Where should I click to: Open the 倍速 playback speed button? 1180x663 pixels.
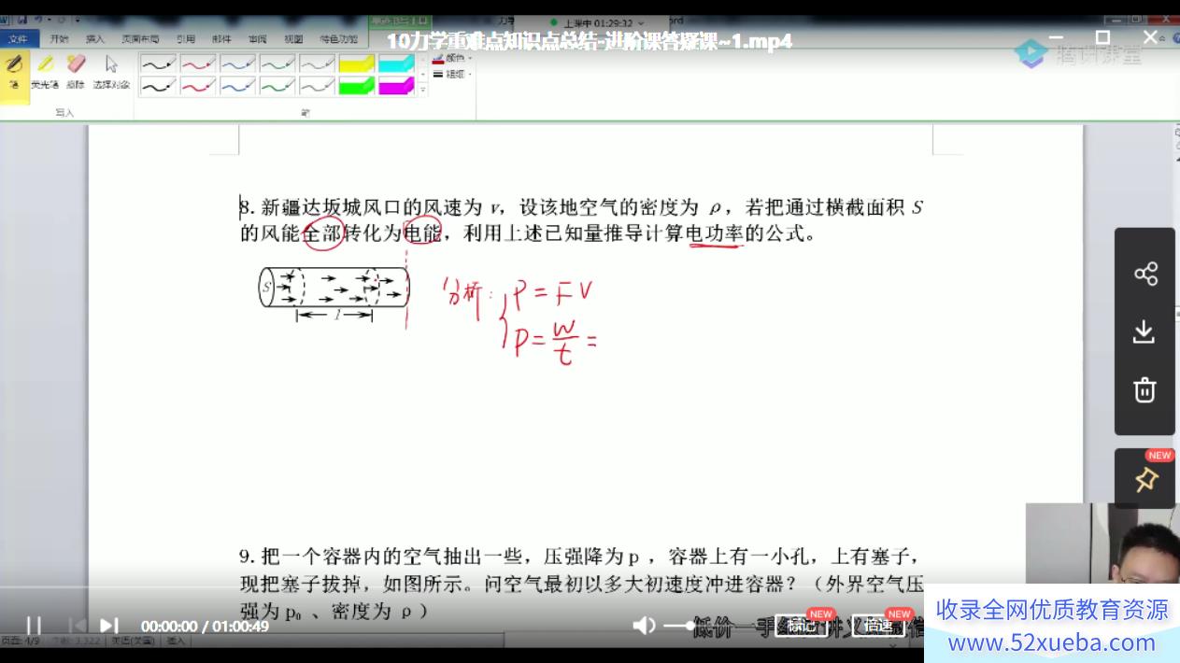[x=878, y=626]
